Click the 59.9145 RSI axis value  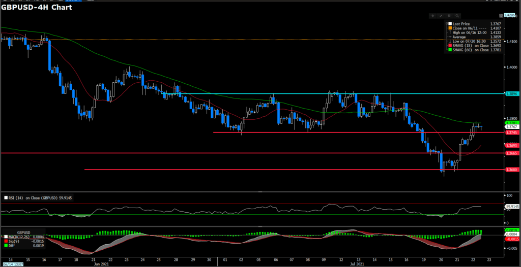(513, 206)
